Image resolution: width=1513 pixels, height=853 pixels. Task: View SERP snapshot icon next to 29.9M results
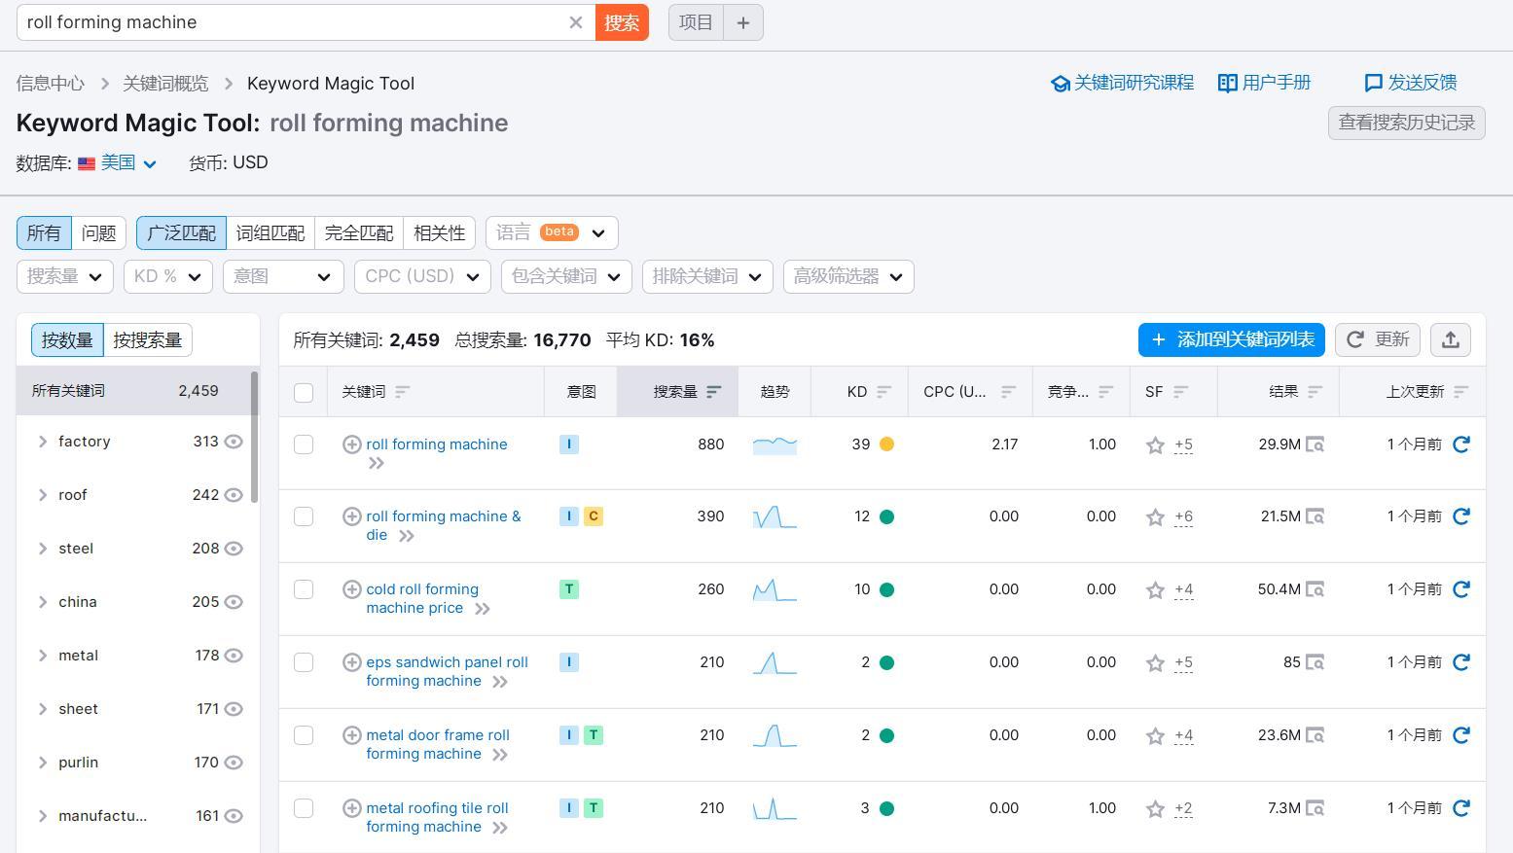pyautogui.click(x=1316, y=444)
